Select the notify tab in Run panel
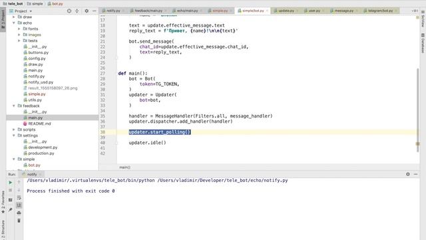Image resolution: width=426 pixels, height=240 pixels. click(32, 175)
